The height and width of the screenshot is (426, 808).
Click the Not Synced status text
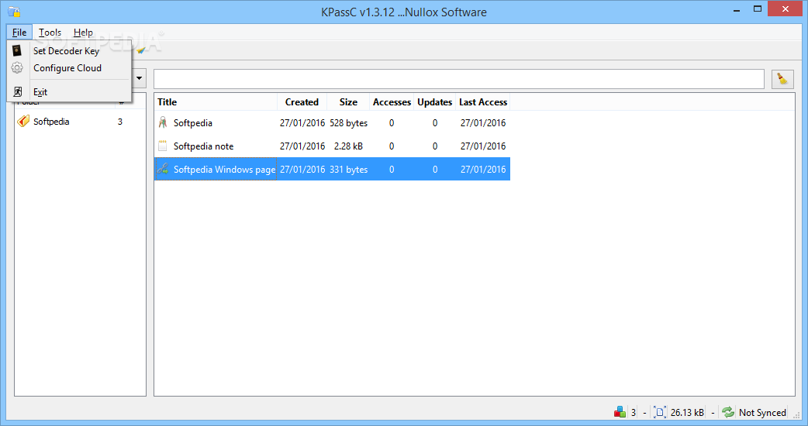(762, 413)
